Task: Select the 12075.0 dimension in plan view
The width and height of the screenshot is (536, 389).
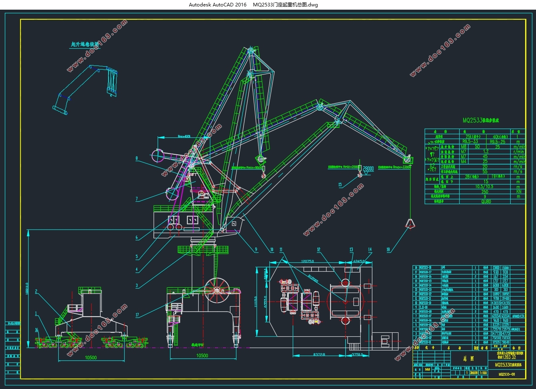Action: (x=308, y=261)
